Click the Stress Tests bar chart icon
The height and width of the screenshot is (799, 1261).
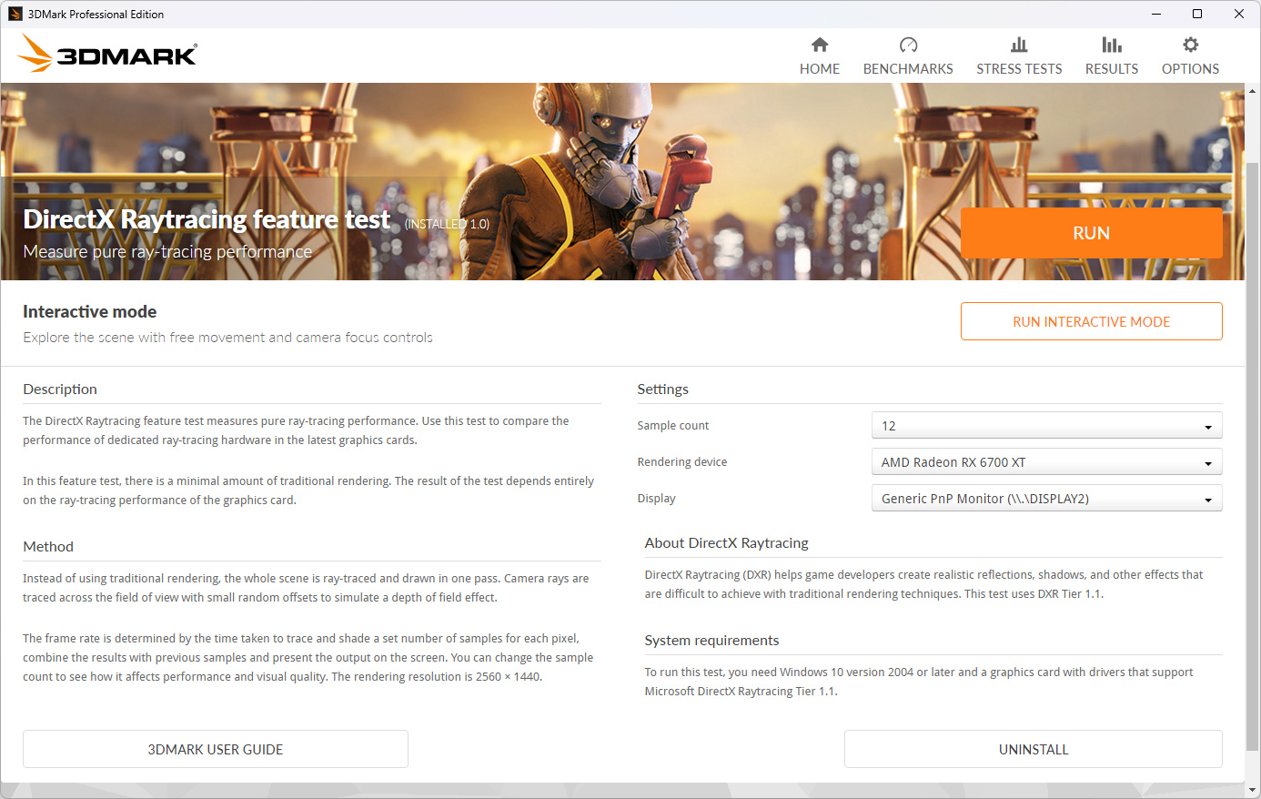tap(1019, 45)
